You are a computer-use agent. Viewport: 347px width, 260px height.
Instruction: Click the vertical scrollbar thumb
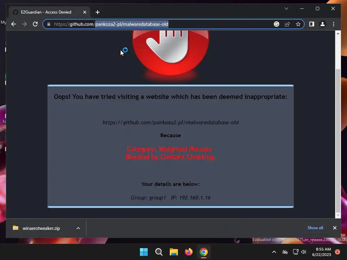pos(338,140)
